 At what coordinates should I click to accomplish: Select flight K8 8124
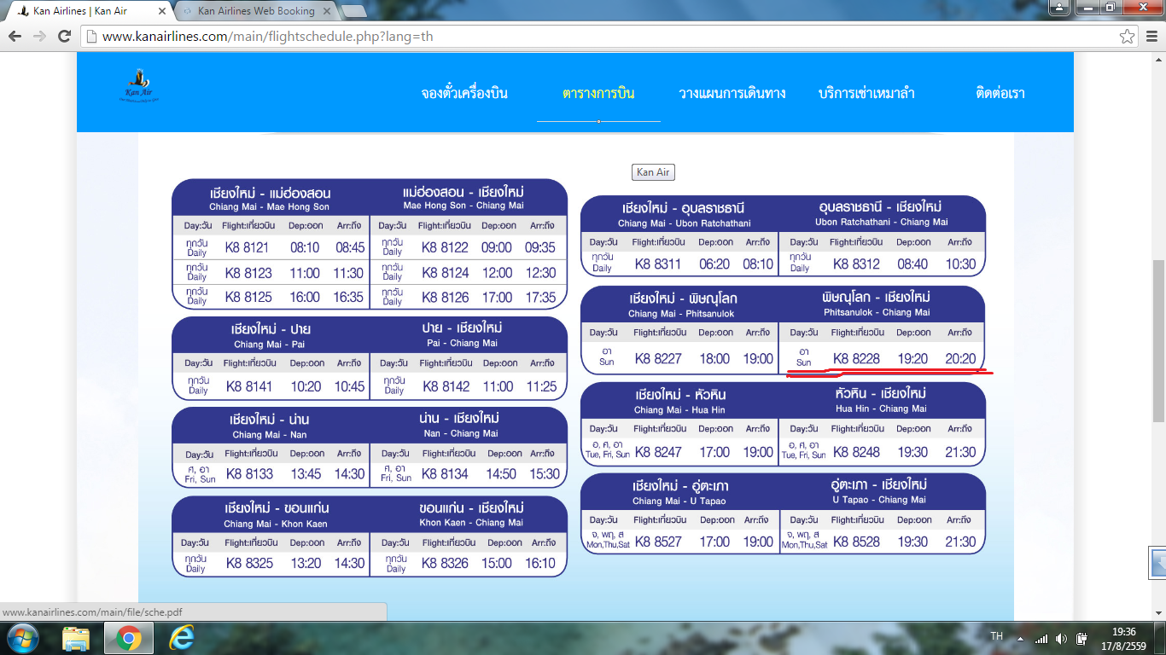coord(445,273)
